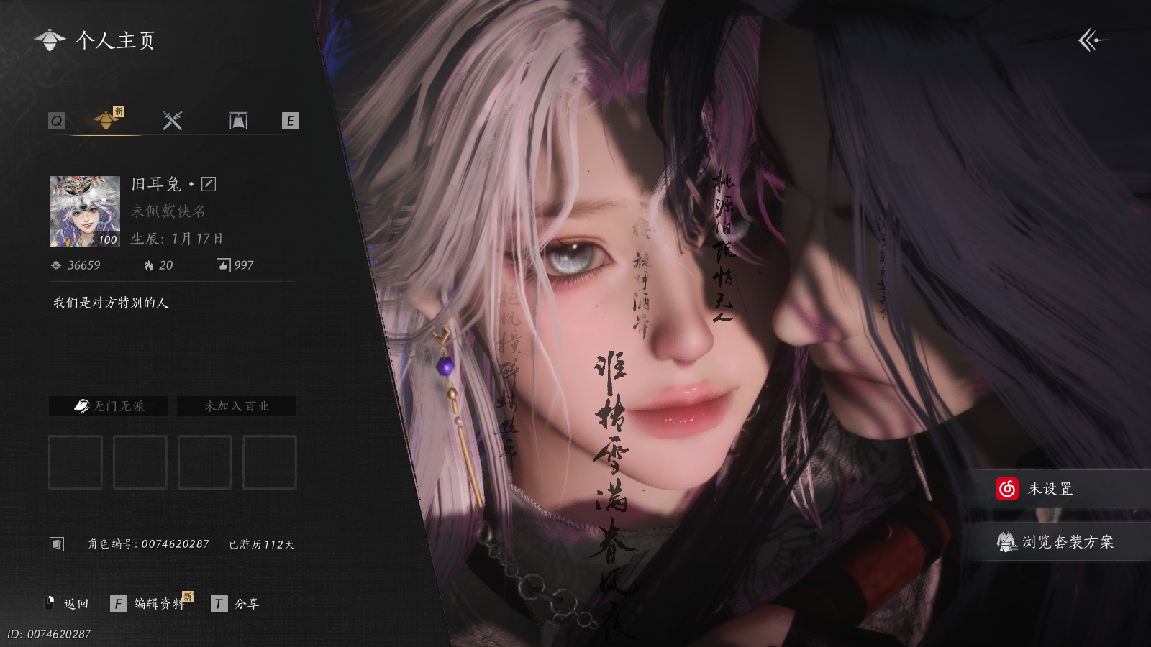Screen dimensions: 1151x647
Task: Click the 未加入百业 guild button
Action: tap(237, 406)
